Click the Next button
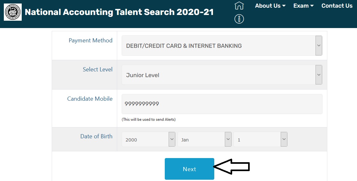 tap(189, 169)
